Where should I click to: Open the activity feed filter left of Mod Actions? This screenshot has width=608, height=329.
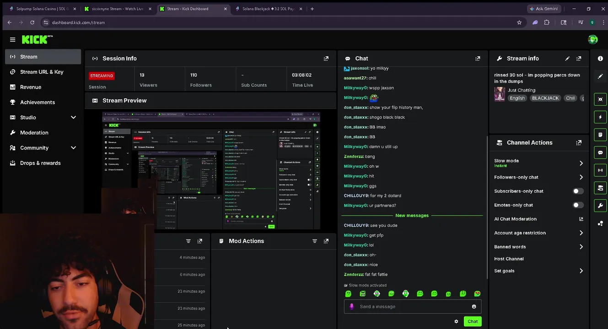pos(188,241)
